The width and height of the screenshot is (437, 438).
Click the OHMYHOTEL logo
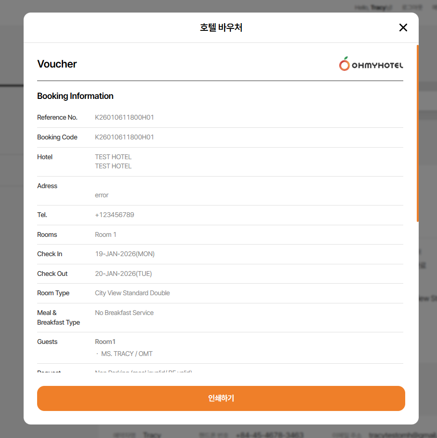coord(371,64)
